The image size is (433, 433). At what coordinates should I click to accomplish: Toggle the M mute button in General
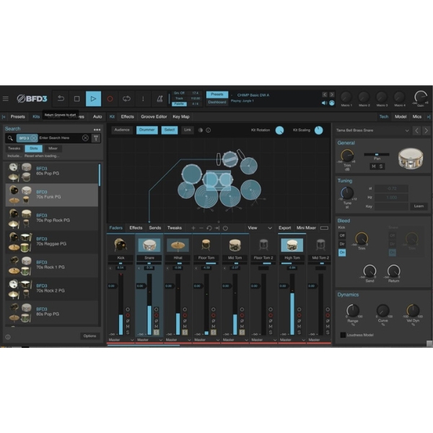374,167
